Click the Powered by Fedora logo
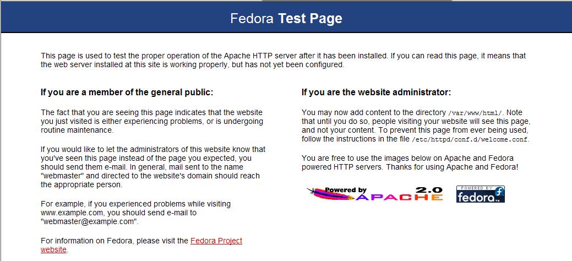This screenshot has width=572, height=261. pyautogui.click(x=480, y=194)
